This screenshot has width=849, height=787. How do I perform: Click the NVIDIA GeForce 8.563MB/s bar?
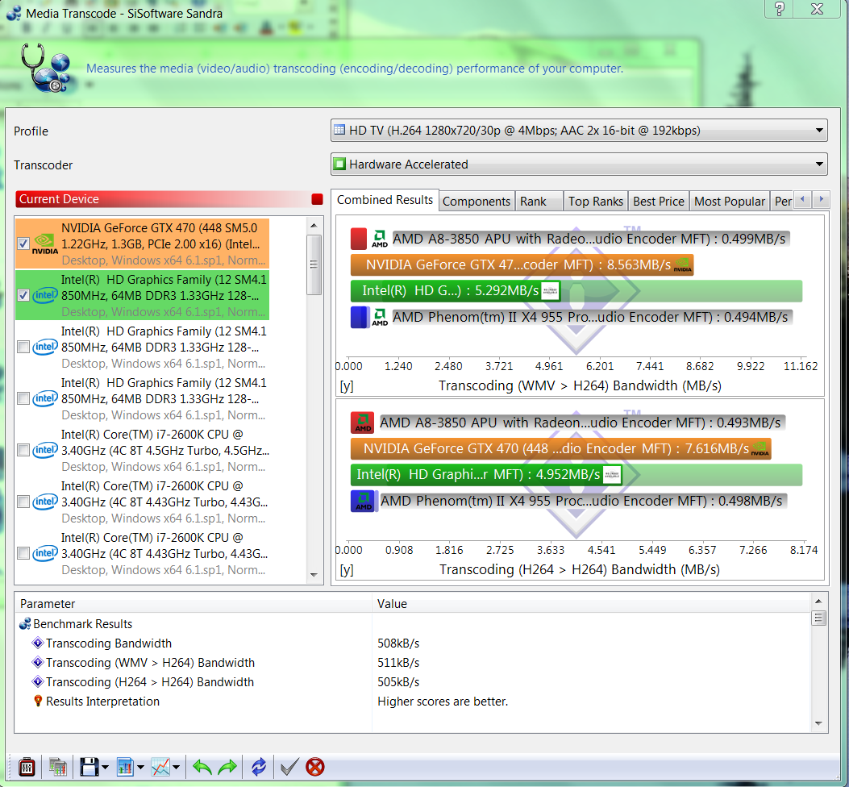pos(522,264)
